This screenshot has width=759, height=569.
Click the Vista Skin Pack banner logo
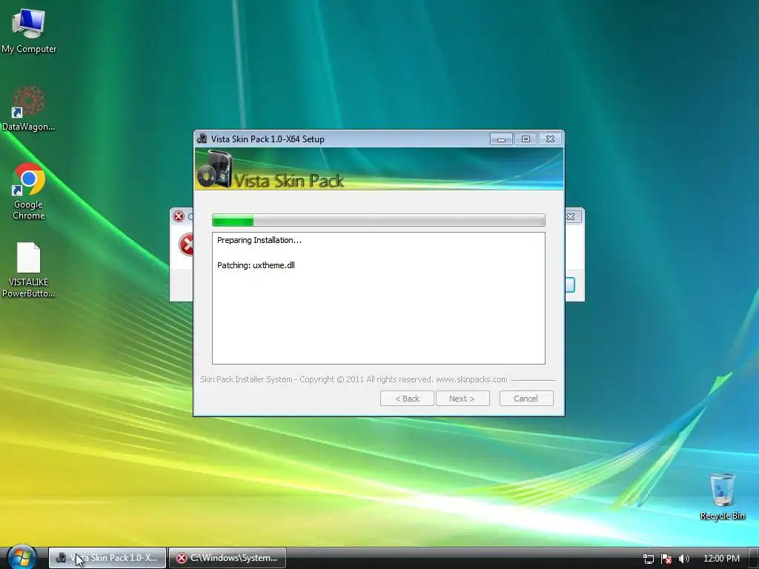[214, 170]
